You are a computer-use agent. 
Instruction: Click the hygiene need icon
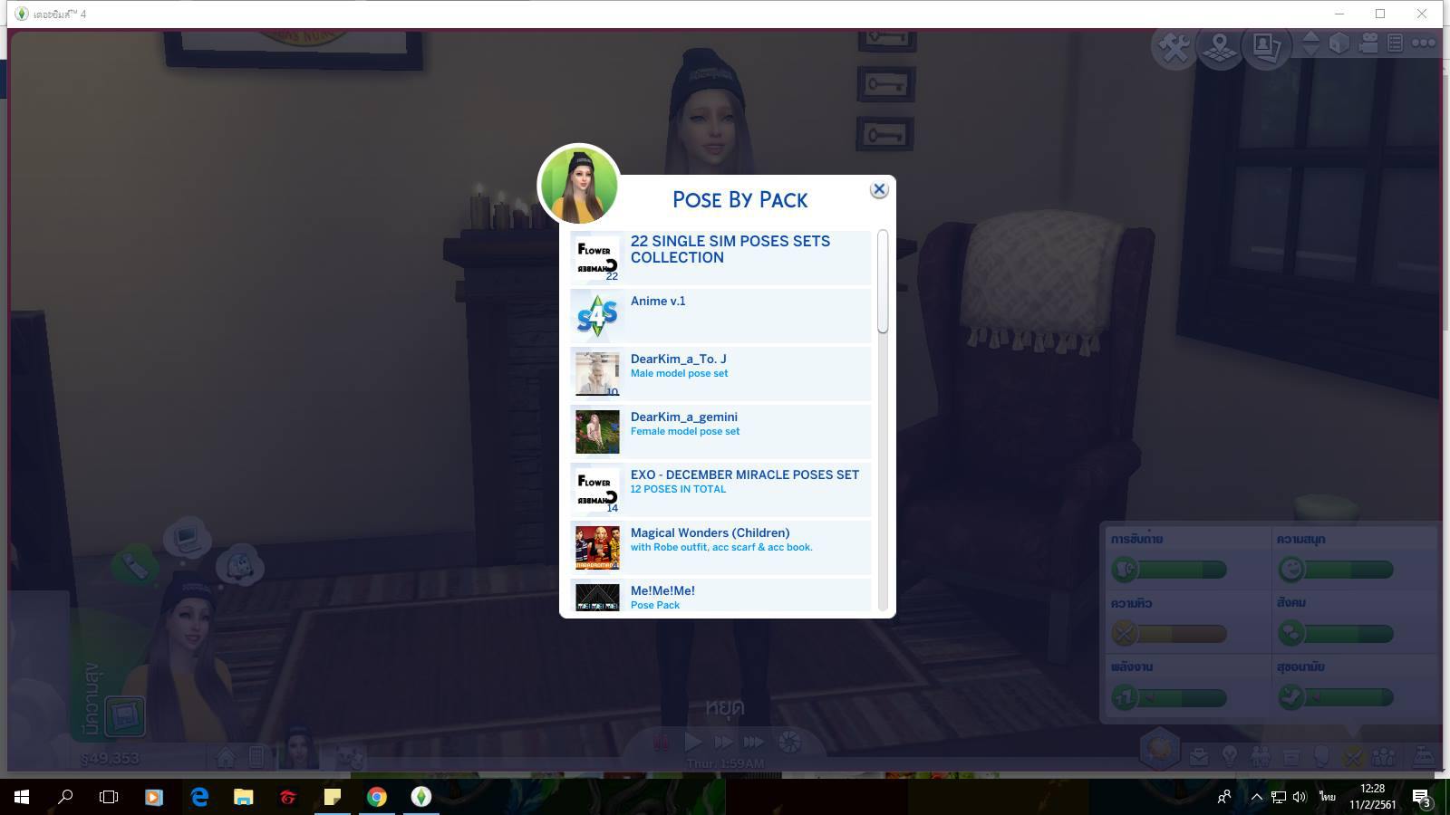point(1290,697)
